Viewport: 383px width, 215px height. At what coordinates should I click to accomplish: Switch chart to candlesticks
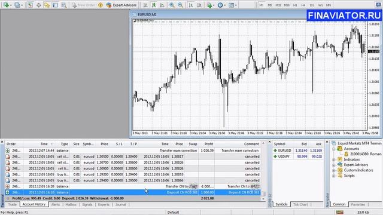pos(154,5)
